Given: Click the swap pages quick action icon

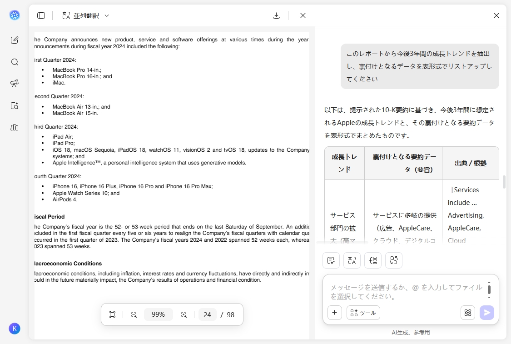Looking at the screenshot, I should tap(394, 260).
